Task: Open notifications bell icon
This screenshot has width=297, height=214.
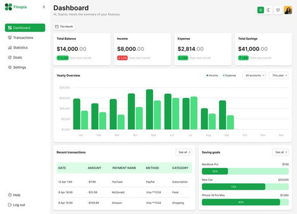Action: pyautogui.click(x=278, y=10)
